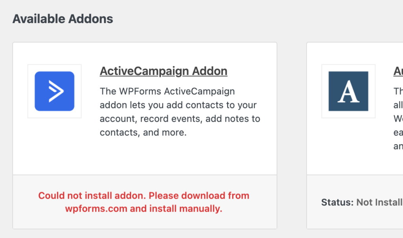403x238 pixels.
Task: Open the partially visible 'Au' addon title
Action: click(398, 71)
